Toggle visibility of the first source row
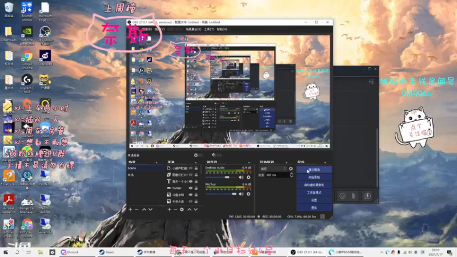This screenshot has width=457, height=257. (191, 168)
